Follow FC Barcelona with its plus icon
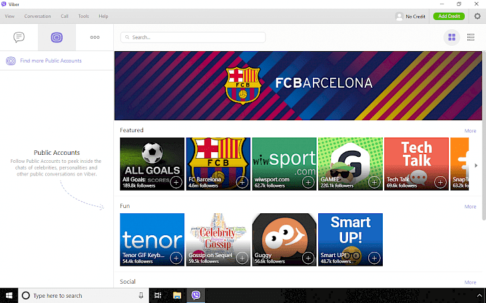Viewport: 486px width, 303px height. click(242, 182)
